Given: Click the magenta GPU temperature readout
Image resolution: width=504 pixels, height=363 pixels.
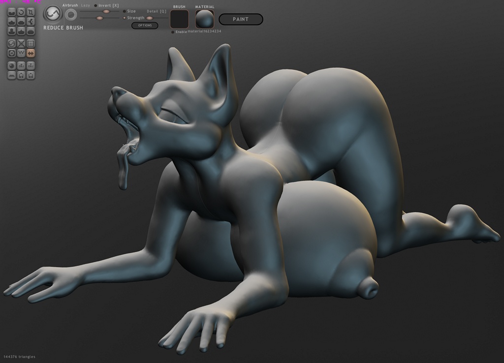Looking at the screenshot, I should click(x=21, y=1).
